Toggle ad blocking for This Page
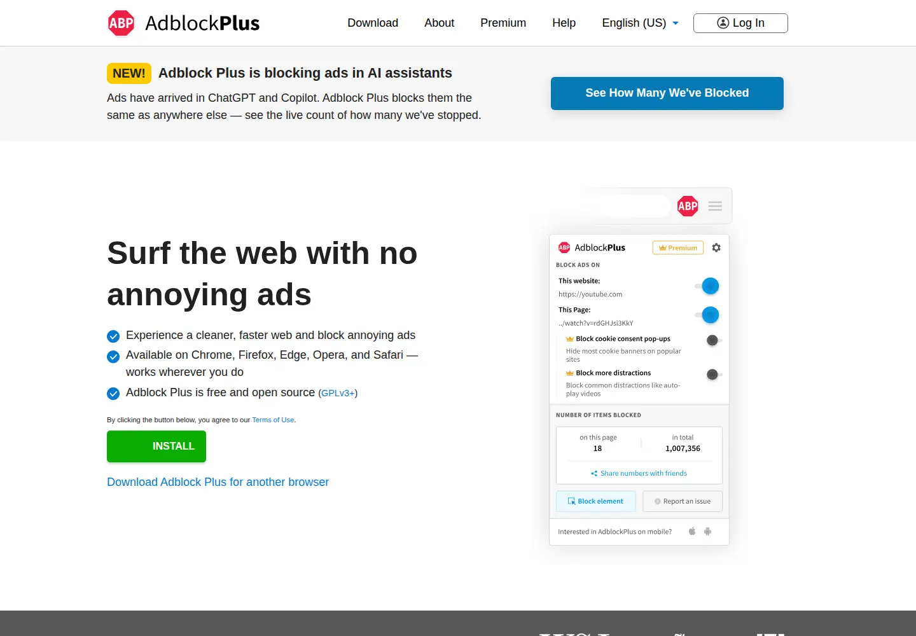Screen dimensions: 916x636 point(707,315)
